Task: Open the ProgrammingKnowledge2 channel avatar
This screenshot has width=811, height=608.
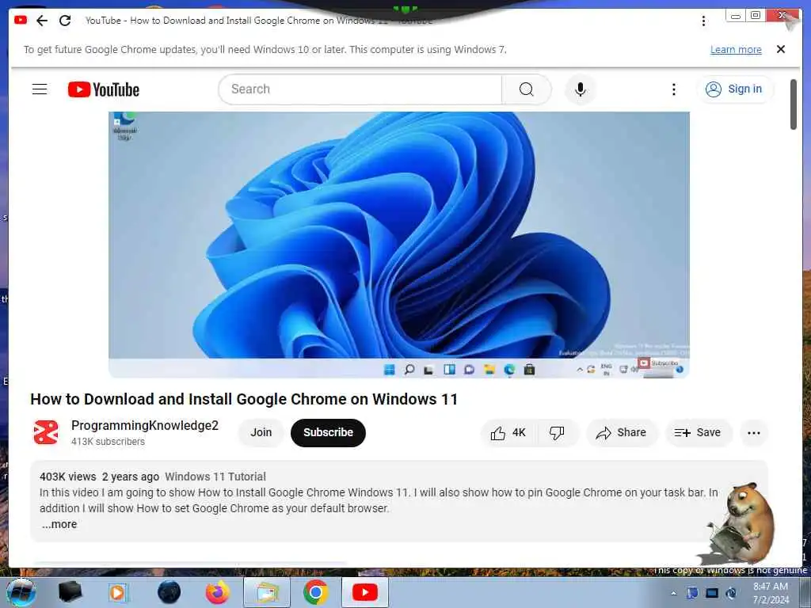Action: pyautogui.click(x=46, y=432)
